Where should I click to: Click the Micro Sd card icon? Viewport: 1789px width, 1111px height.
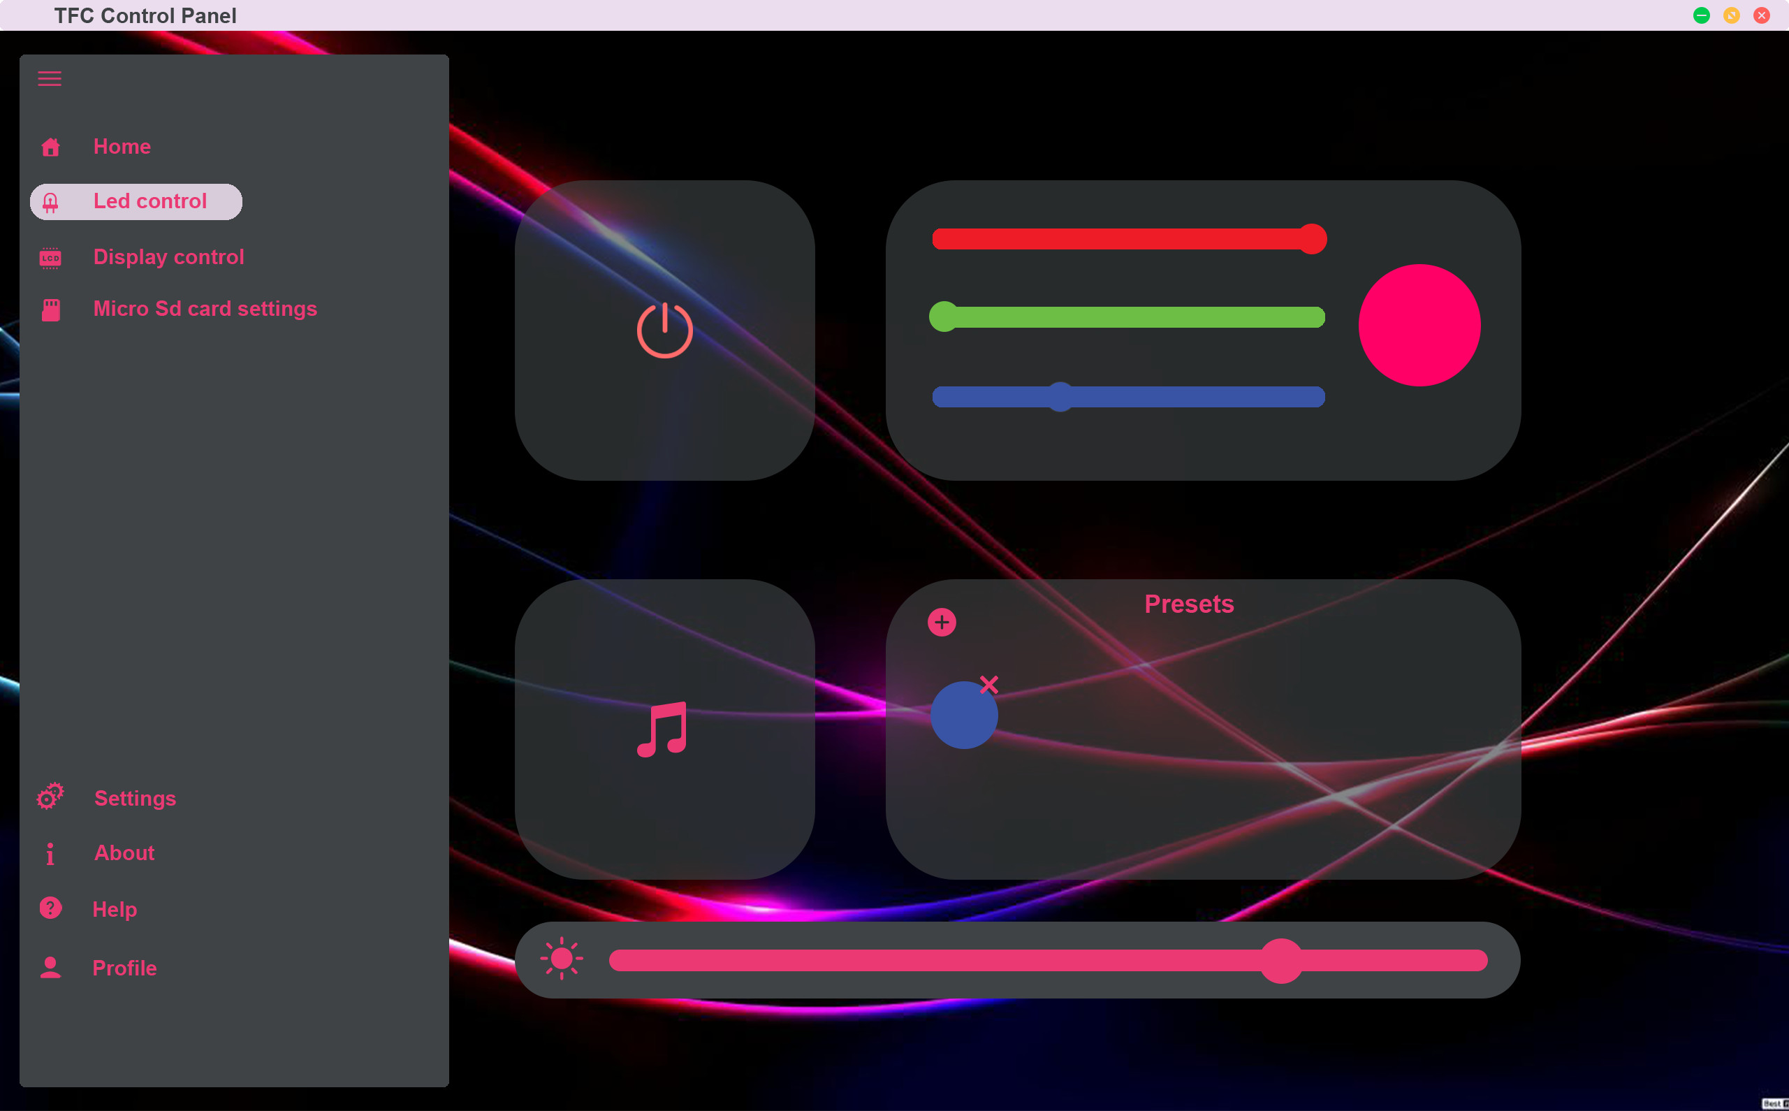pyautogui.click(x=51, y=310)
